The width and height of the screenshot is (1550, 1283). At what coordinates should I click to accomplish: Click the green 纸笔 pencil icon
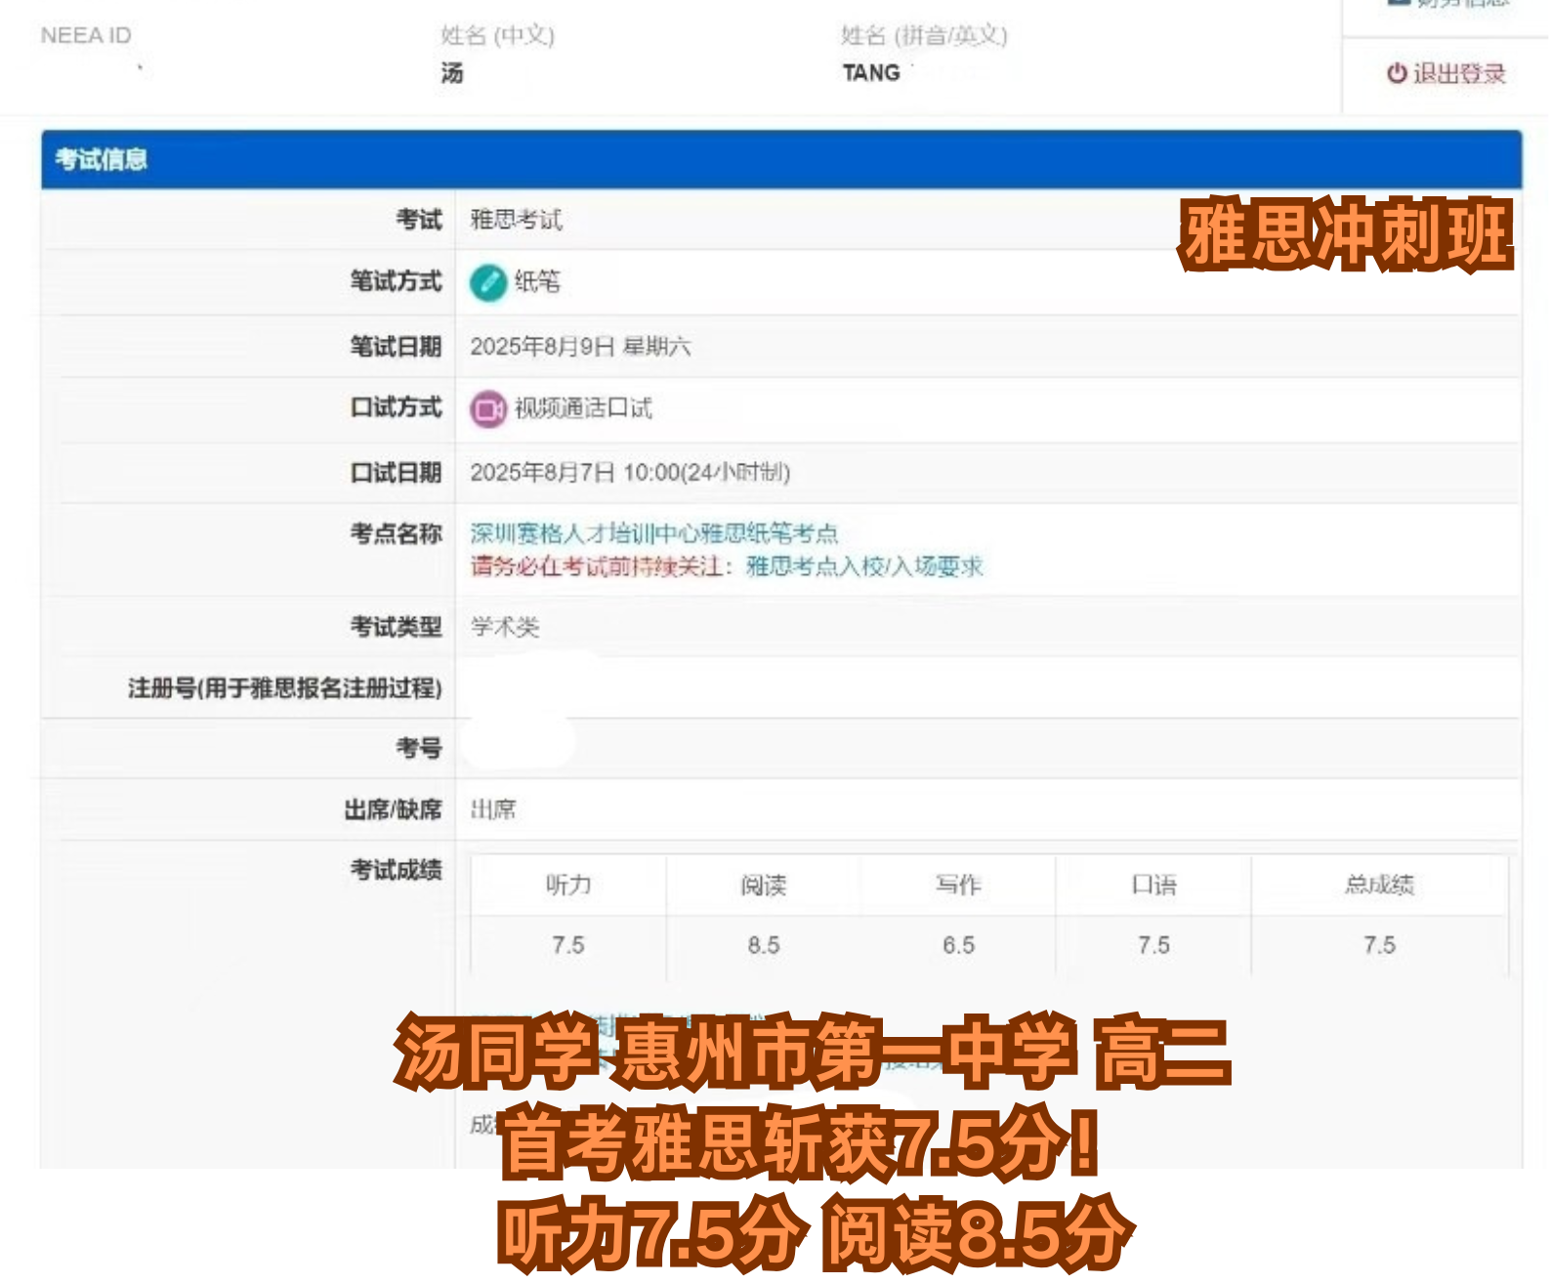[487, 283]
